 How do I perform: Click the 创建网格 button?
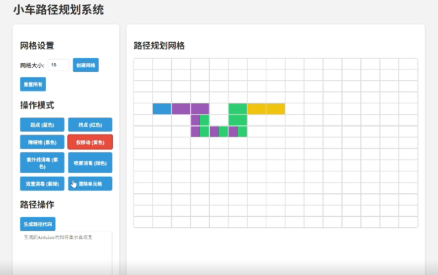(86, 65)
